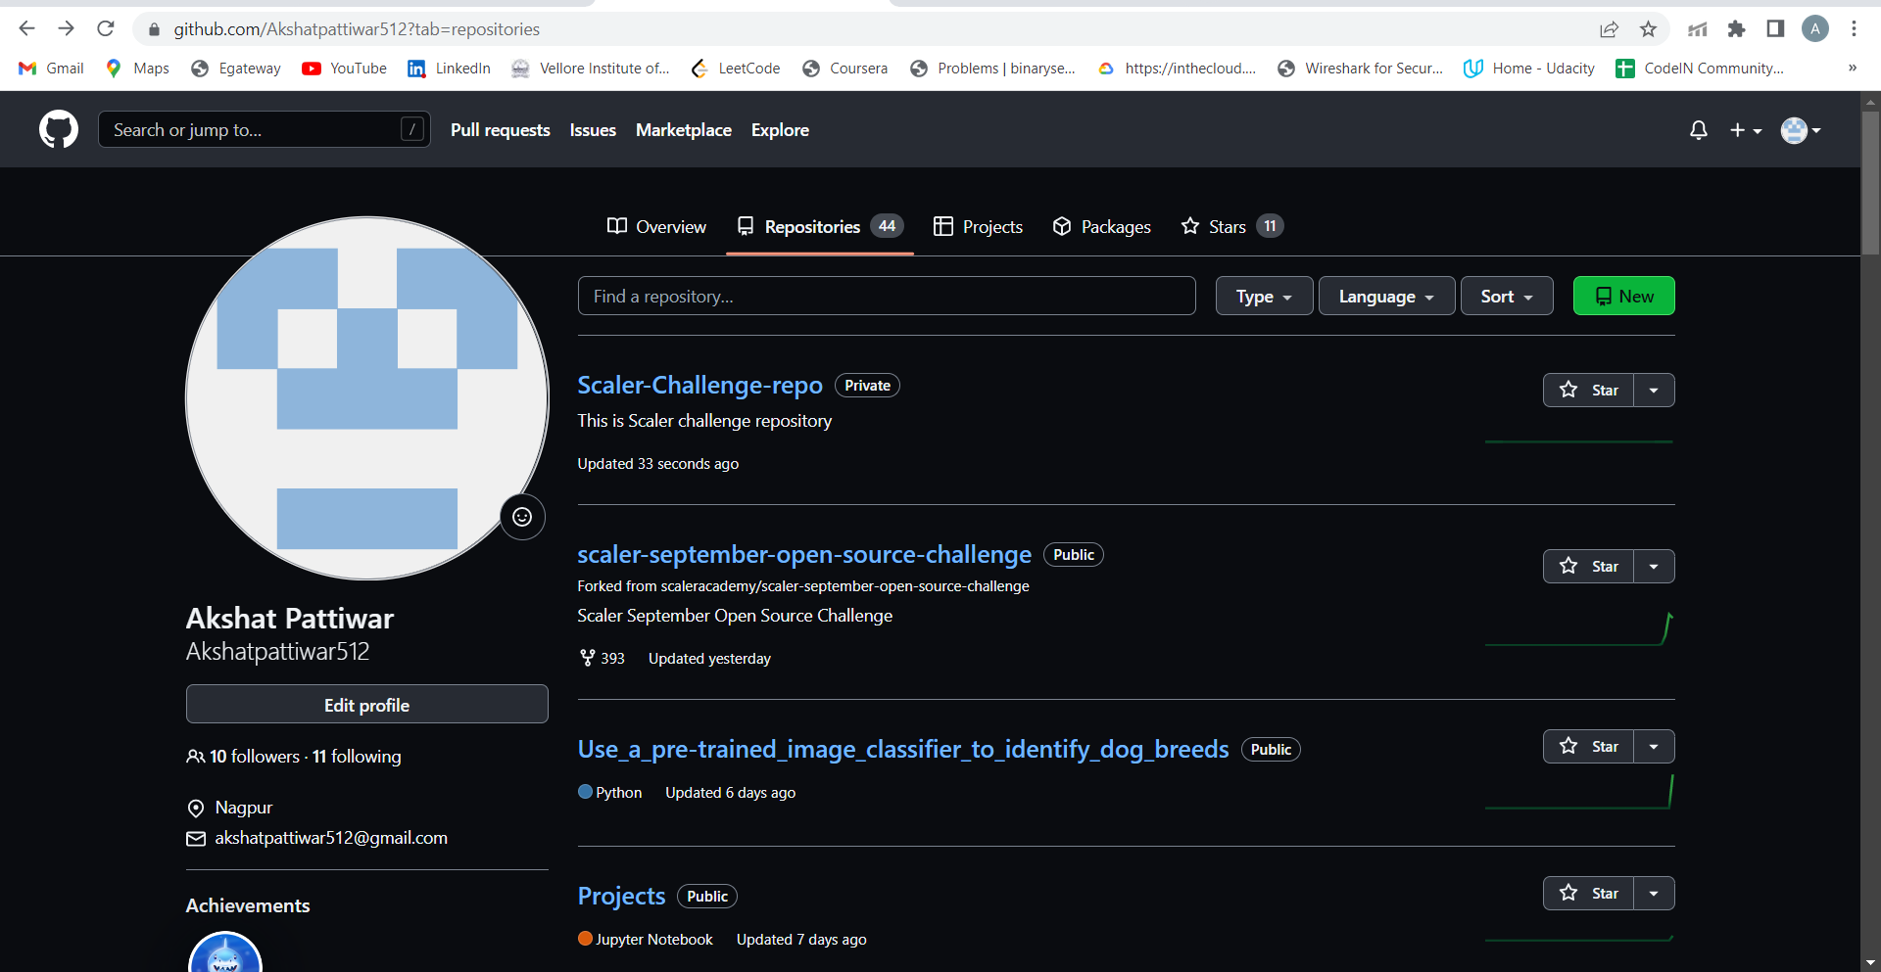This screenshot has height=972, width=1881.
Task: Go back with browser back arrow
Action: coord(26,28)
